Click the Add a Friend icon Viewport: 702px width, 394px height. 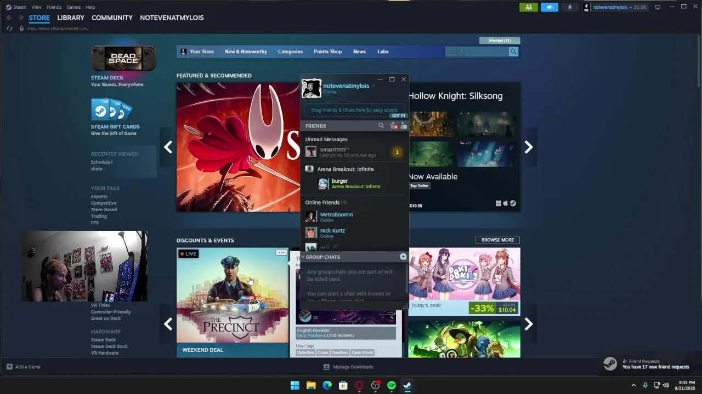pyautogui.click(x=404, y=126)
